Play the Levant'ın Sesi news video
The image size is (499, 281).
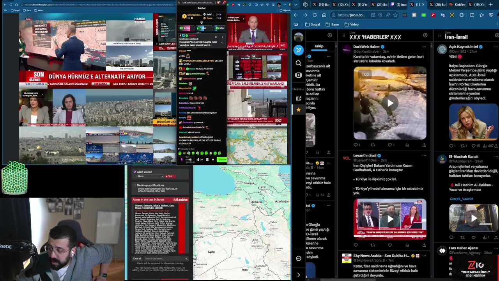point(390,219)
